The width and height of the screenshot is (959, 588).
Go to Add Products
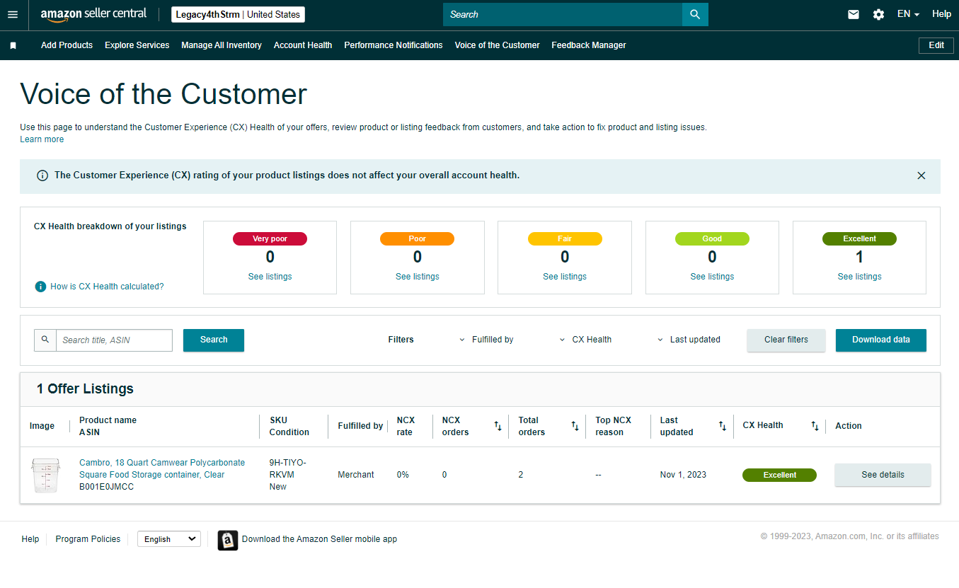click(67, 45)
